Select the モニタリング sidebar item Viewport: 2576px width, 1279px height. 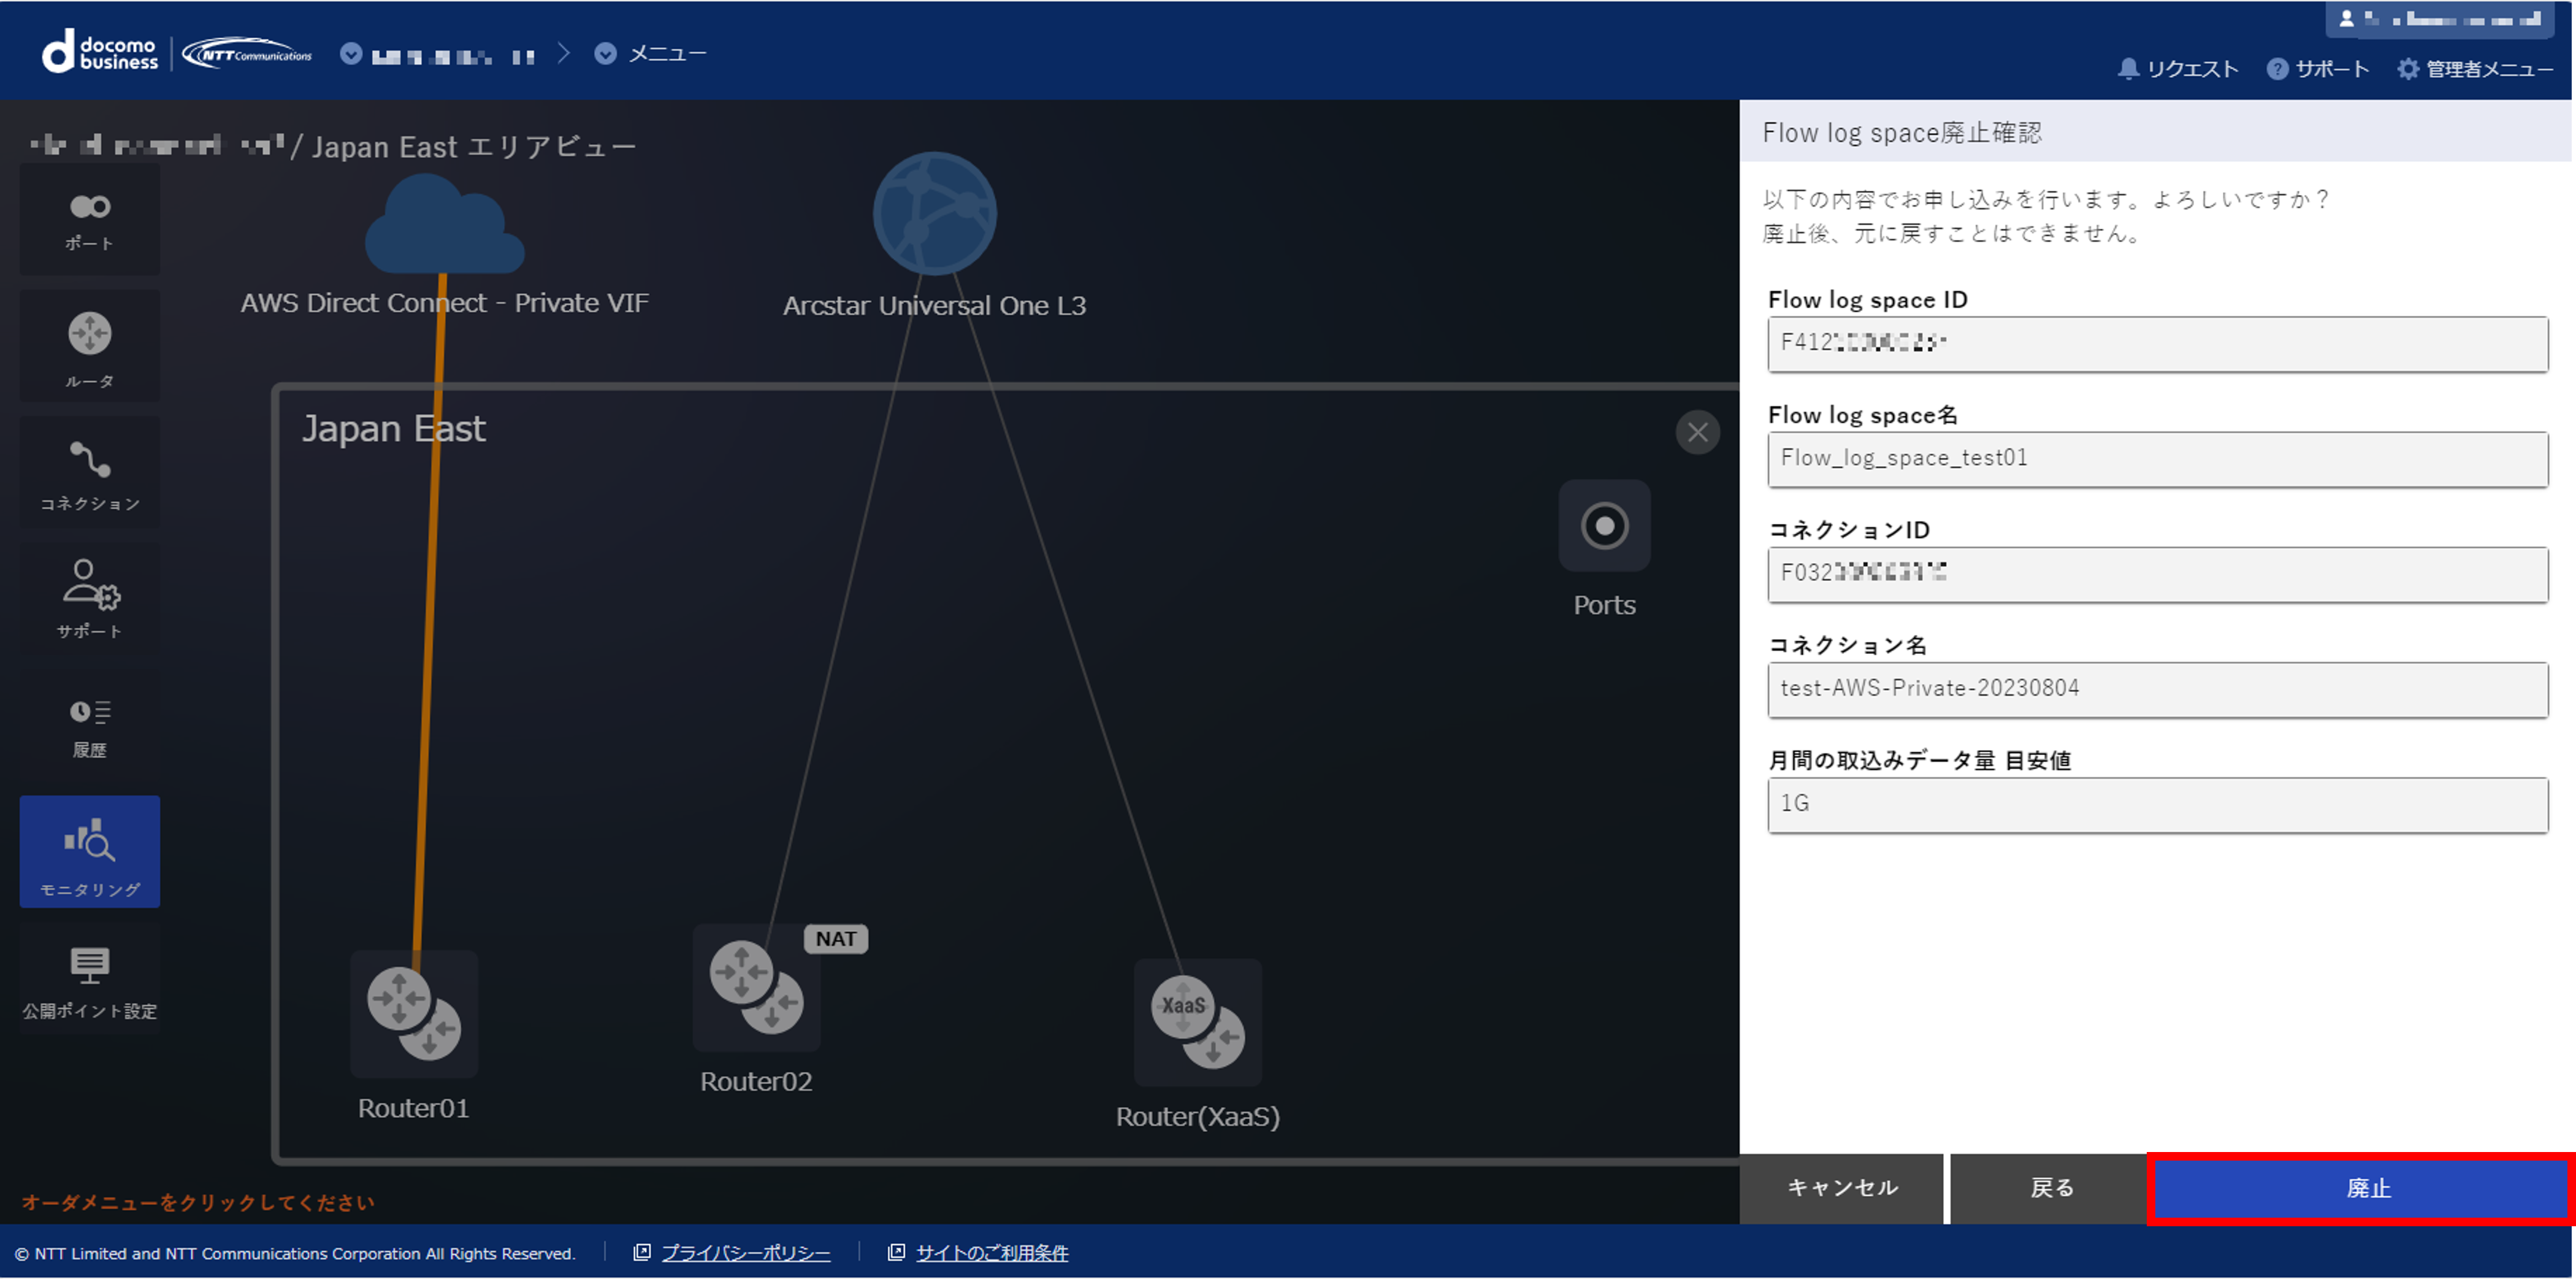tap(90, 853)
